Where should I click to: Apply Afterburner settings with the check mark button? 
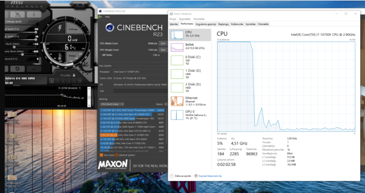(34, 69)
